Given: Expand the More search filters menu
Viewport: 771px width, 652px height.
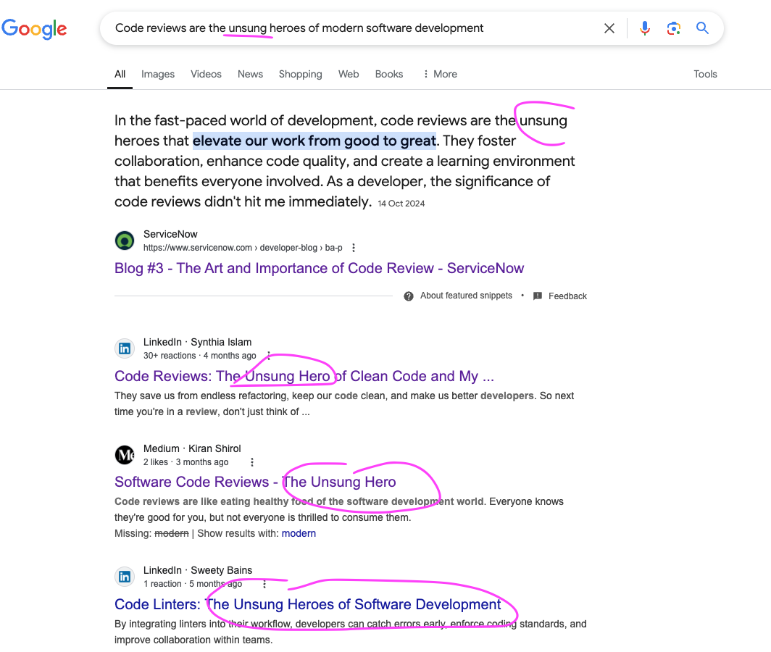Looking at the screenshot, I should 440,74.
